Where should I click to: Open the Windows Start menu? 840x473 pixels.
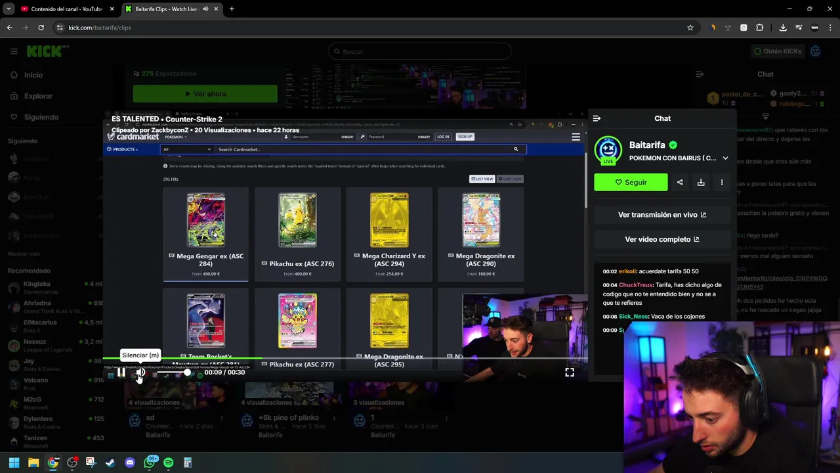[14, 462]
